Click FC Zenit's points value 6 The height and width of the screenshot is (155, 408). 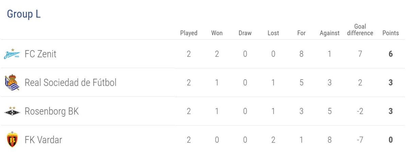click(x=391, y=54)
